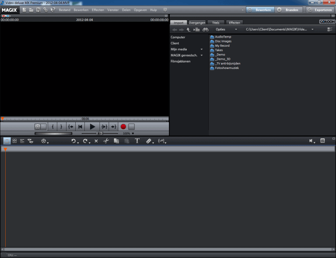Search files with the binoculars icon
Viewport: 336px width, 258px height.
click(x=206, y=30)
